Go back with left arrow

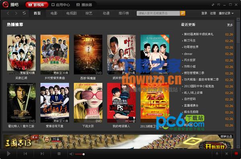[x=8, y=13]
